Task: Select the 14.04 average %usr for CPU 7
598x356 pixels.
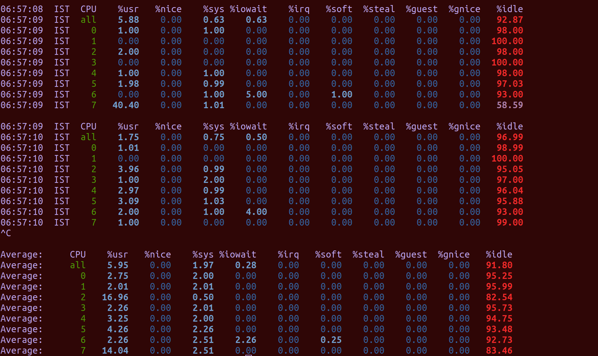Action: click(115, 351)
